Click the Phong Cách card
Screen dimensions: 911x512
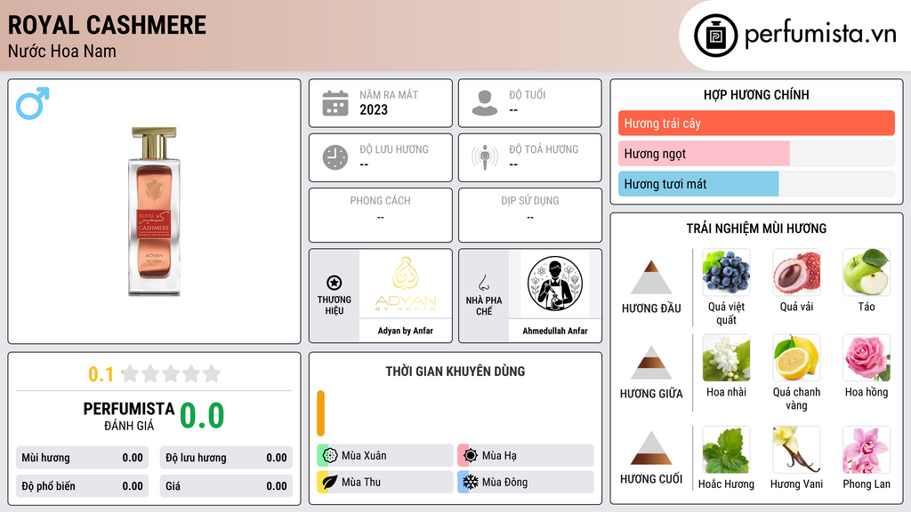381,215
